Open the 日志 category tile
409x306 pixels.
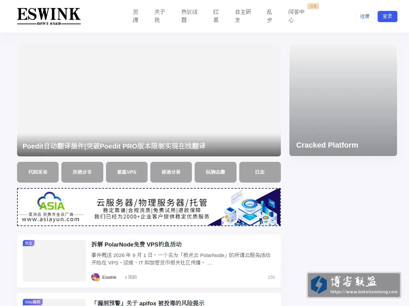(x=260, y=172)
